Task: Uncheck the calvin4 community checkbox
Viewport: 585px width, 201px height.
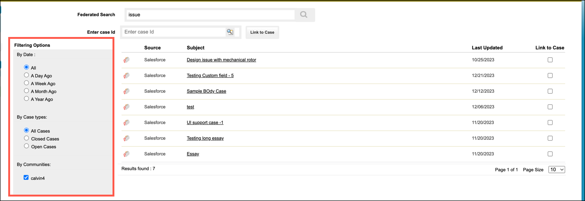Action: click(26, 178)
